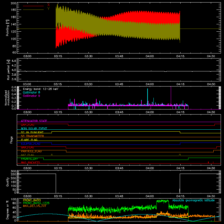Click the 03:45 time label under Roll period plot
The image size is (224, 224).
pos(119,84)
